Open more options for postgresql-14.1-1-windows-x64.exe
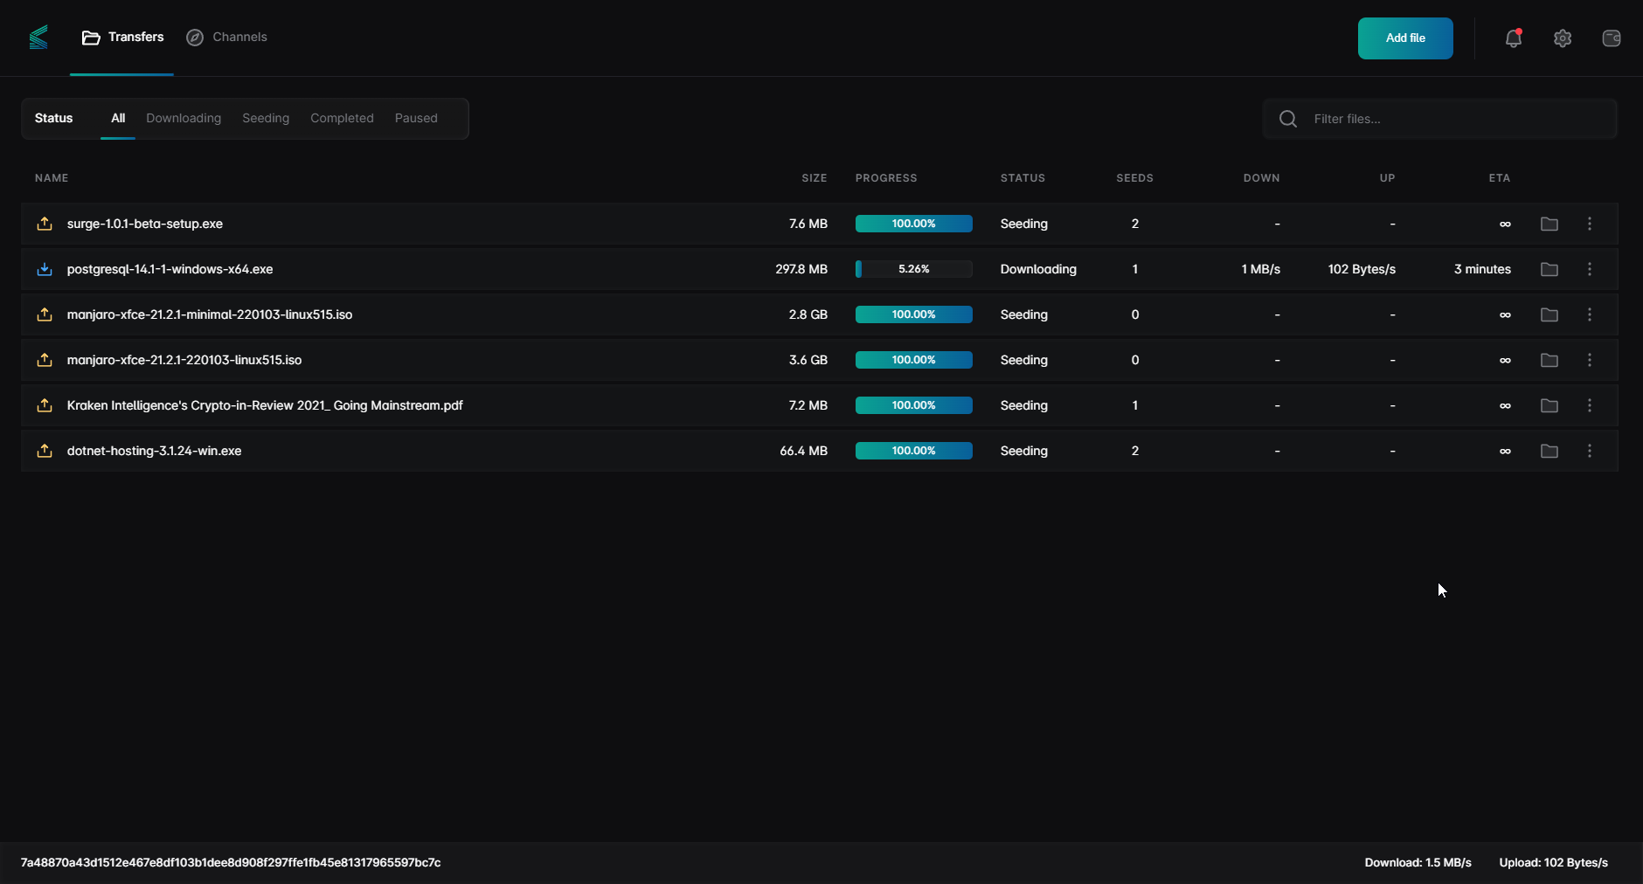The image size is (1643, 884). pyautogui.click(x=1590, y=269)
